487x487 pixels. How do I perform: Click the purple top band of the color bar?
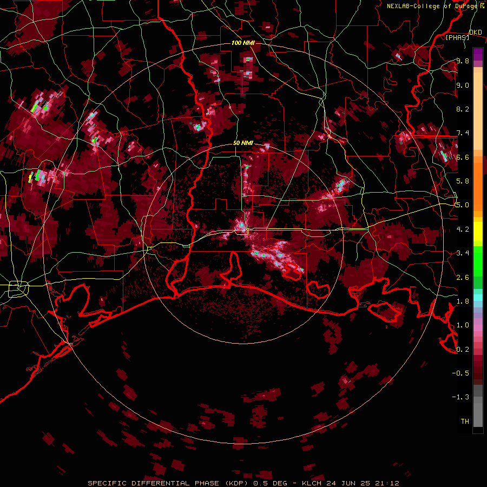tap(478, 54)
